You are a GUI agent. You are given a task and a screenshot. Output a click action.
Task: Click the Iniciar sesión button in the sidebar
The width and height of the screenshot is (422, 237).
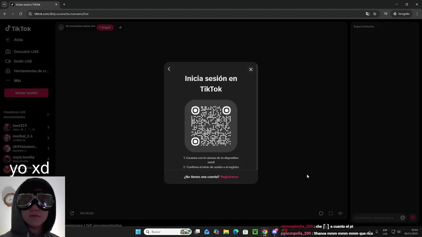(26, 93)
